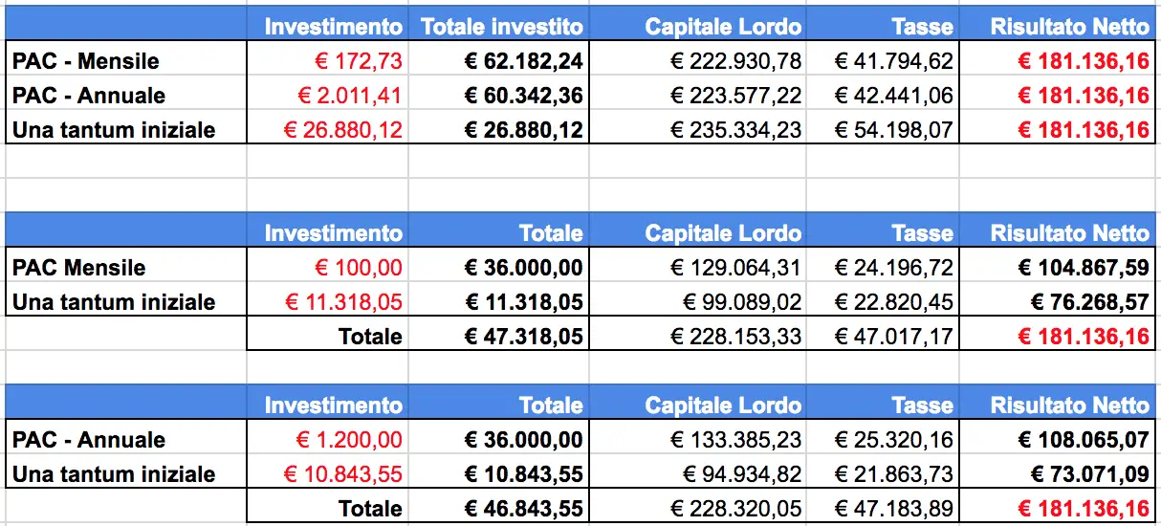
Task: Click the € 100,00 investment cell
Action: tap(327, 268)
